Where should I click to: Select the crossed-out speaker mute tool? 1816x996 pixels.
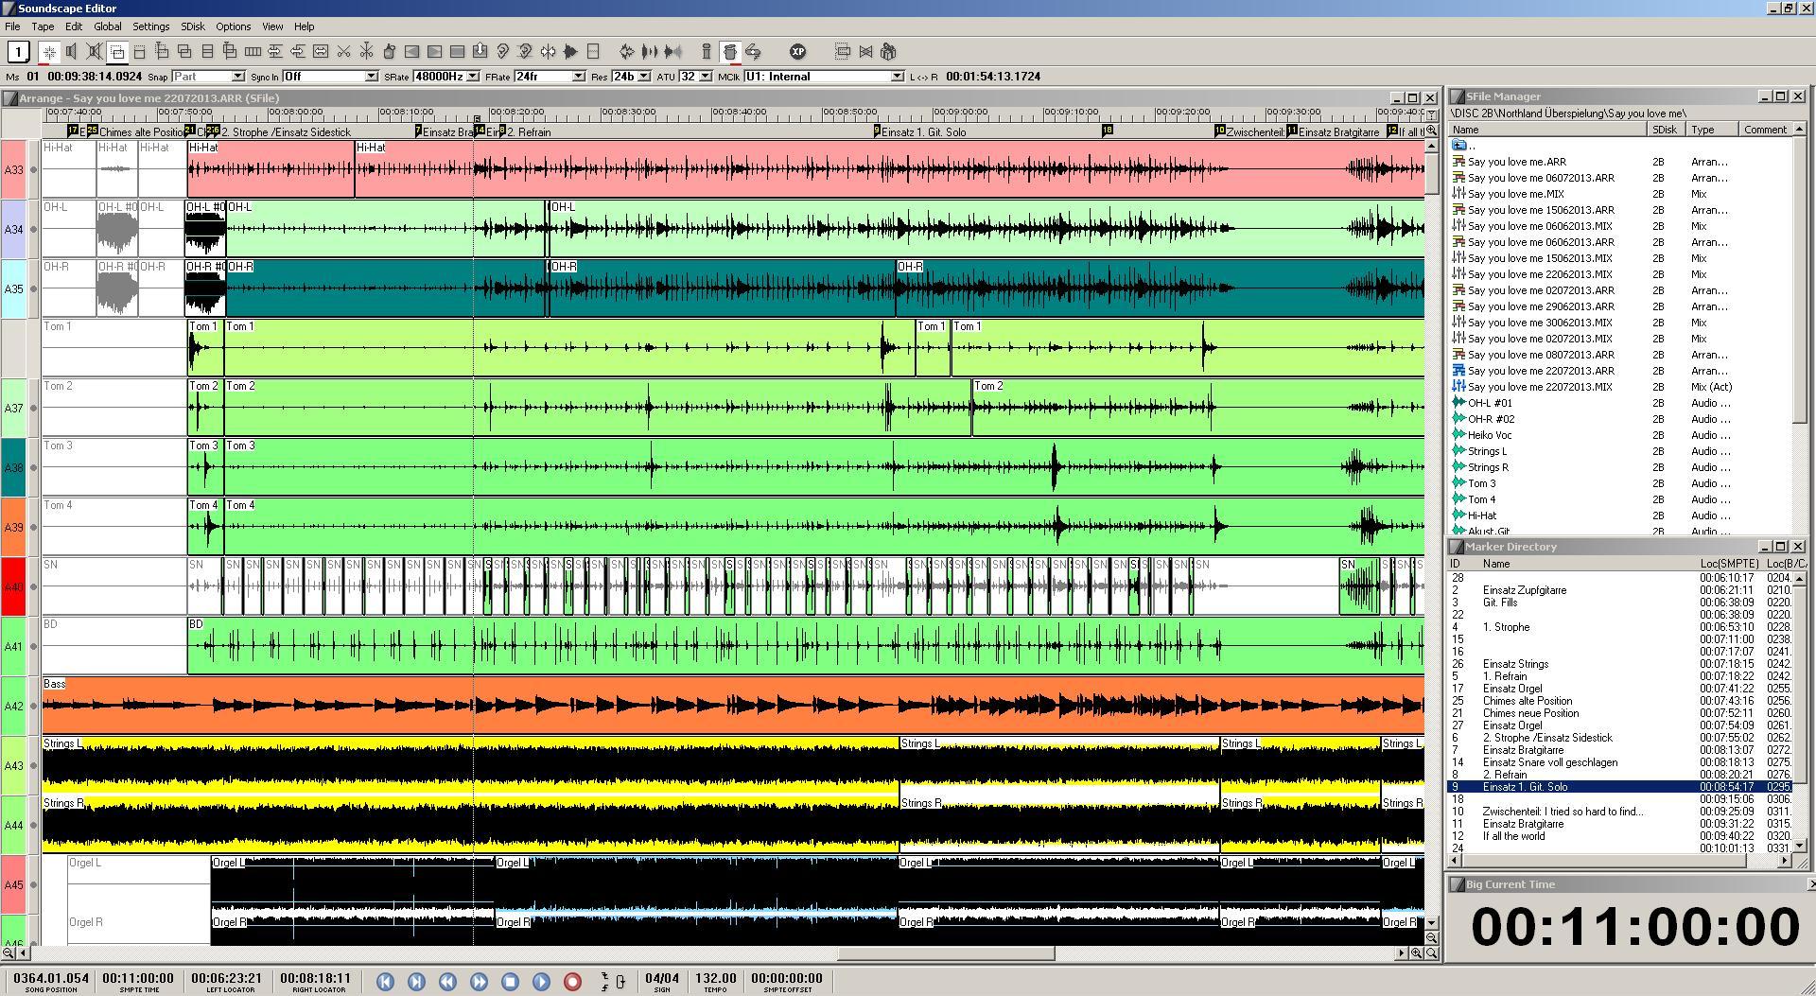tap(95, 52)
